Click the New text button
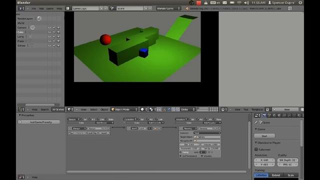This screenshot has width=320, height=180. point(287,109)
